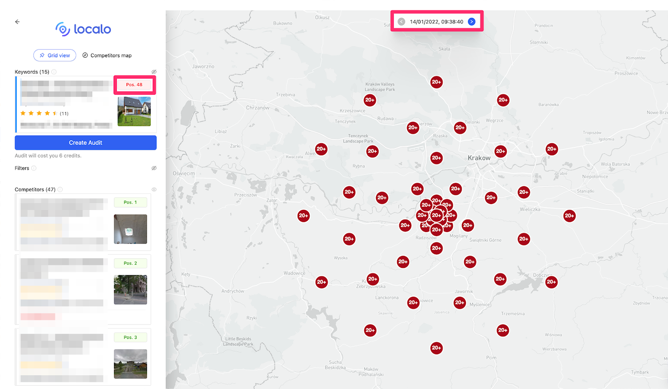668x389 pixels.
Task: Click the 20+ pin near Wadowice
Action: pyautogui.click(x=322, y=282)
